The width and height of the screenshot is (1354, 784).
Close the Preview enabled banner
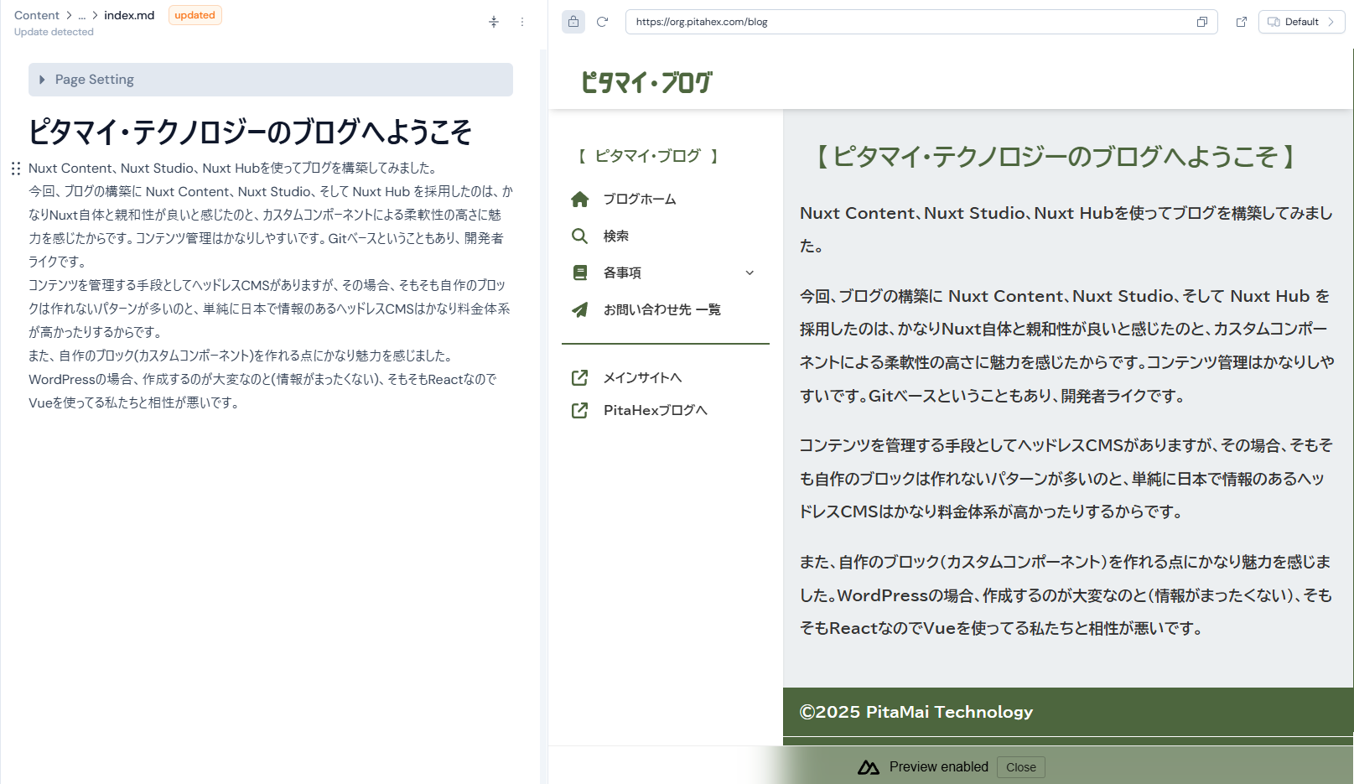pos(1020,767)
